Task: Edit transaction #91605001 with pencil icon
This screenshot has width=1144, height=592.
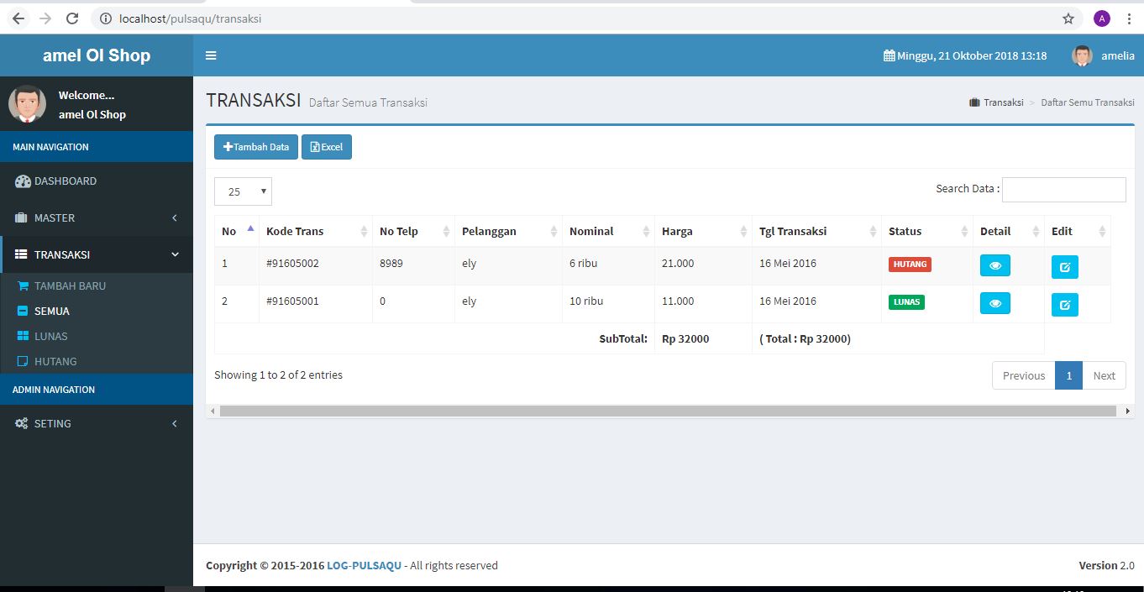Action: pos(1064,305)
